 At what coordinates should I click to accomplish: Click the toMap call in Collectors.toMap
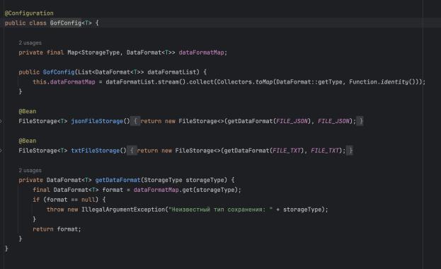point(264,82)
